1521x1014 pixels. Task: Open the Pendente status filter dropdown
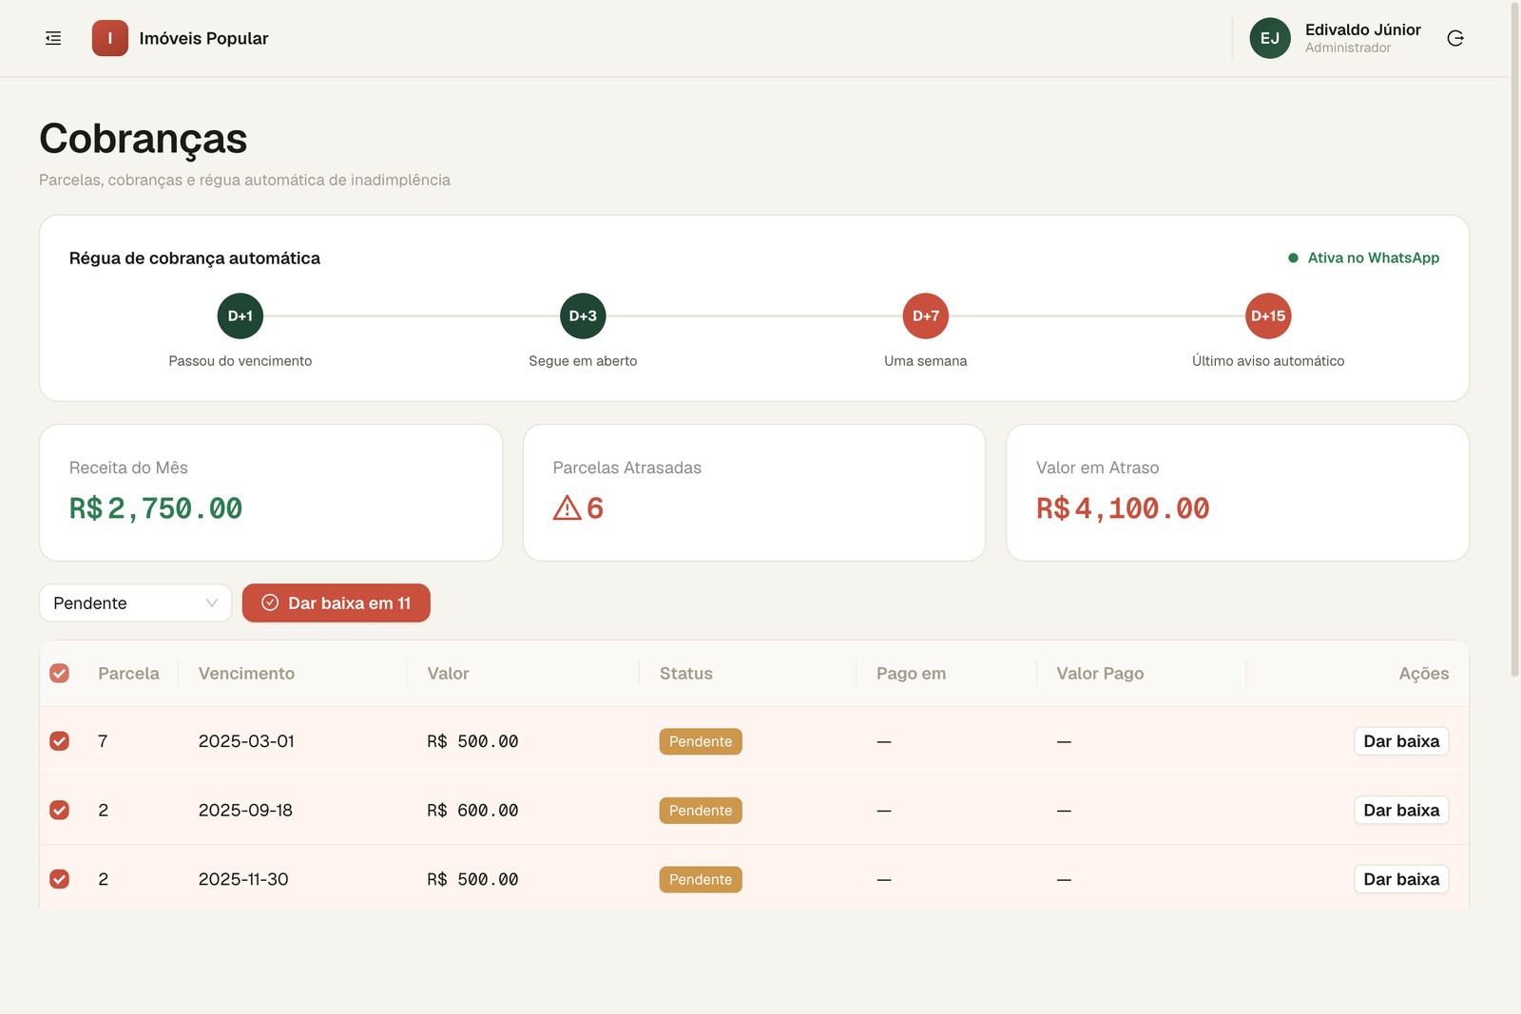[x=136, y=603]
